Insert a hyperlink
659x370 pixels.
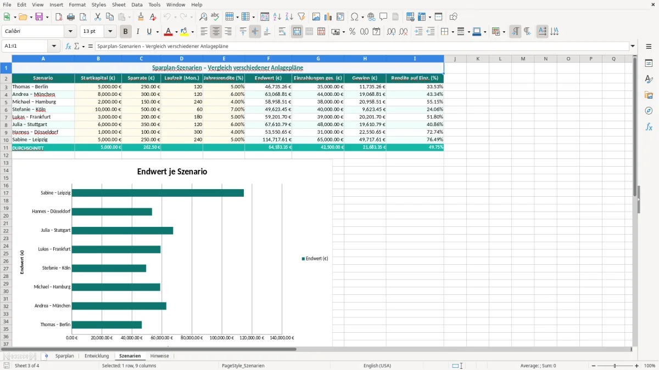point(371,17)
